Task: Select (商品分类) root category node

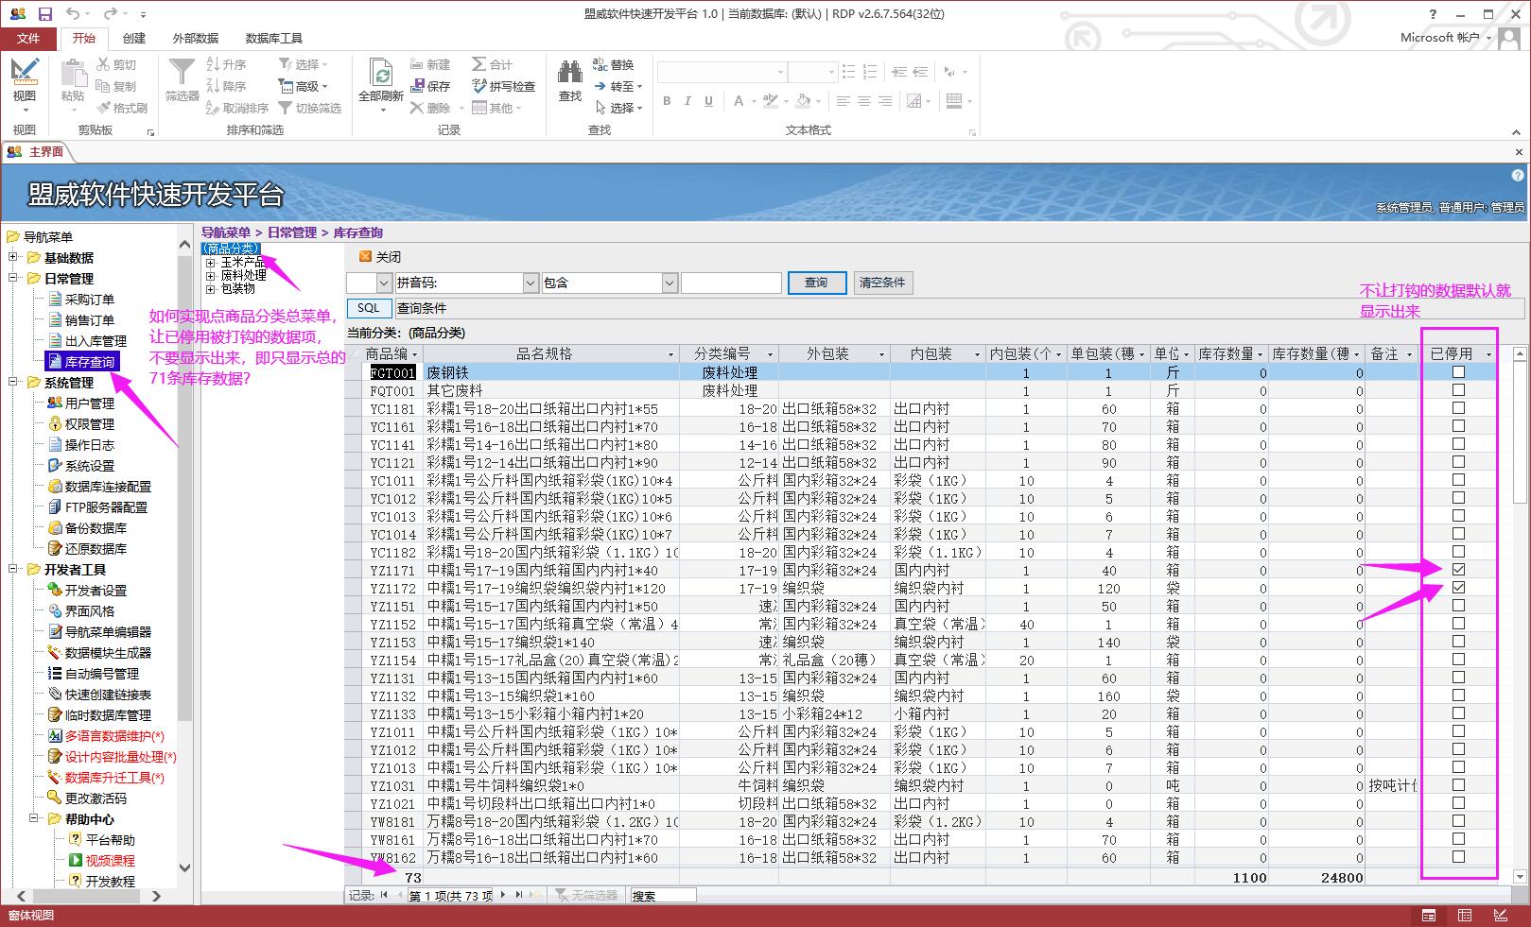Action: click(x=231, y=249)
